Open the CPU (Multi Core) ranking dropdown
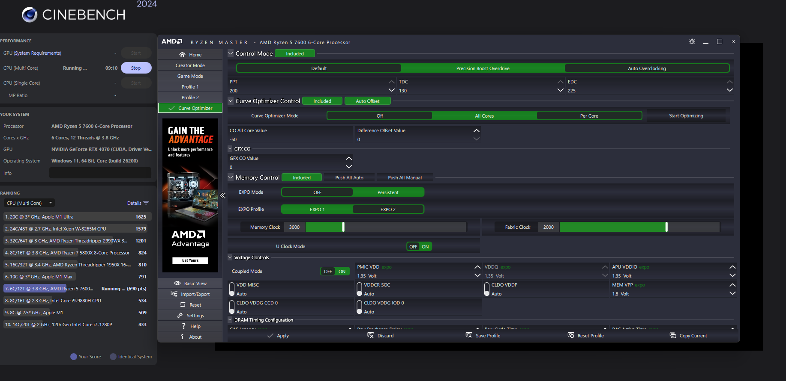Viewport: 786px width, 381px height. point(29,203)
